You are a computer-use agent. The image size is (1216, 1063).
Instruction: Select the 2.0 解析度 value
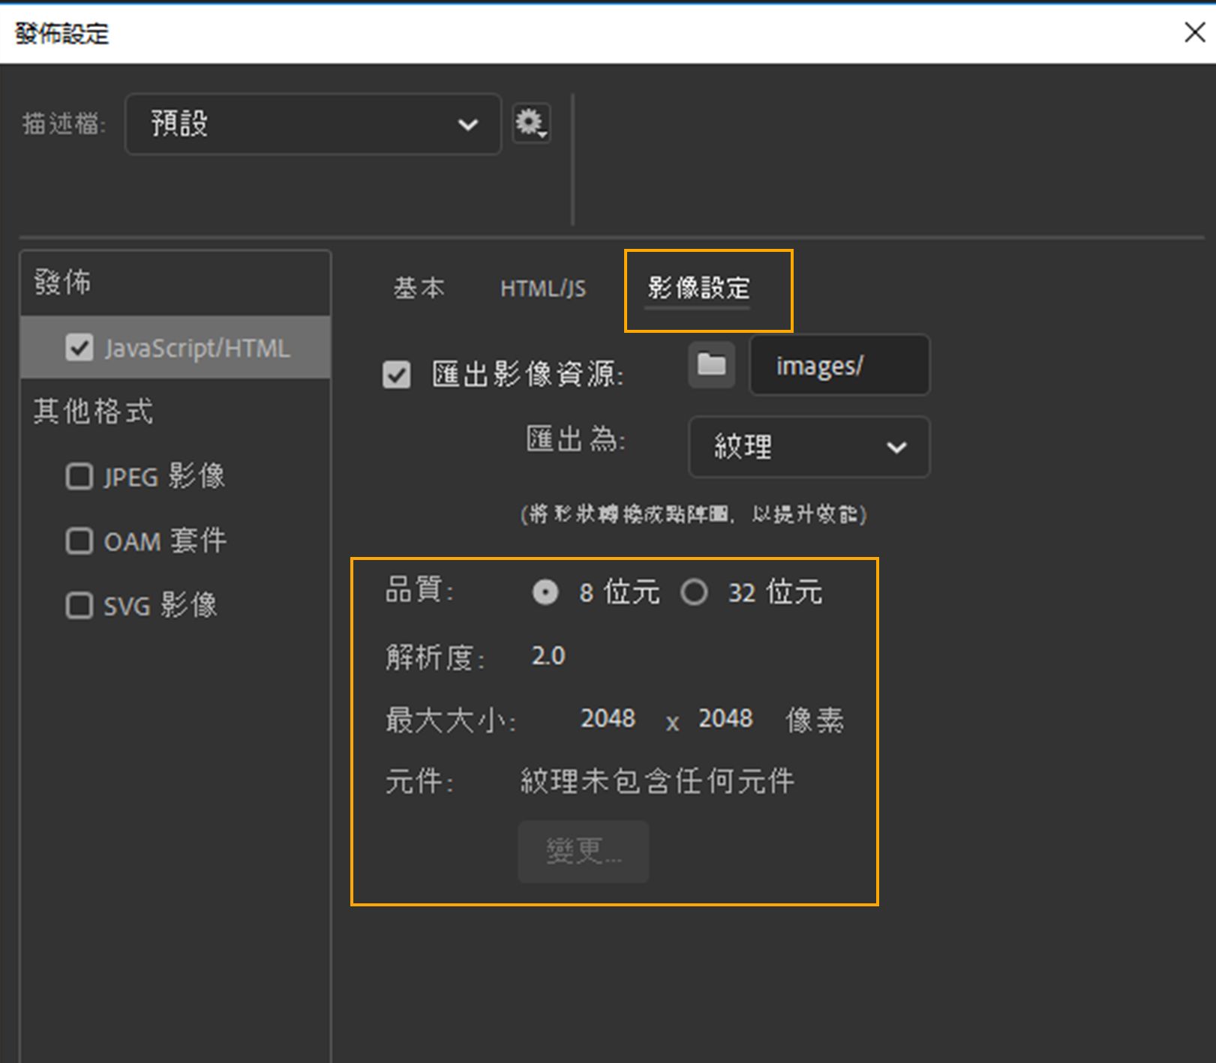[x=547, y=655]
